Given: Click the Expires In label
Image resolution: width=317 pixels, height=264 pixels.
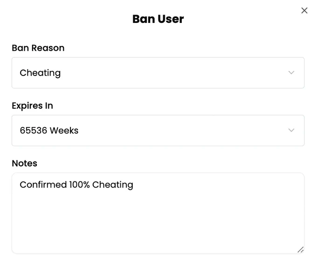Looking at the screenshot, I should pyautogui.click(x=32, y=106).
